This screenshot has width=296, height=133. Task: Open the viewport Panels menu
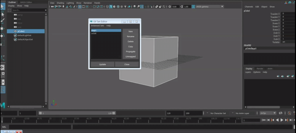point(97,3)
